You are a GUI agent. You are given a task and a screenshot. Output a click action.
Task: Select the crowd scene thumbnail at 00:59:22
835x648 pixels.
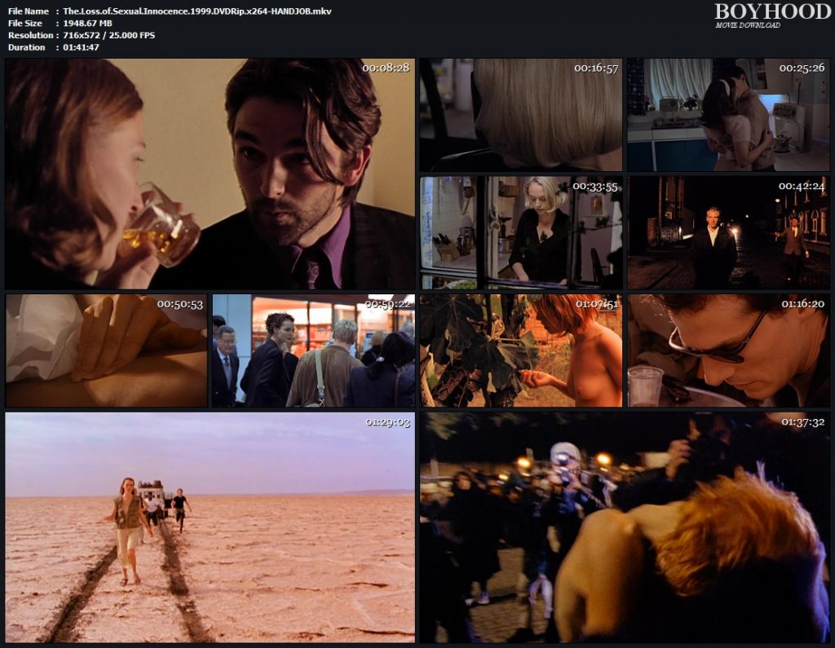click(x=313, y=350)
